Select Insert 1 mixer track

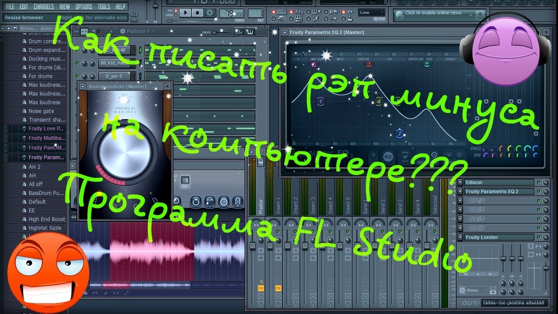[278, 205]
